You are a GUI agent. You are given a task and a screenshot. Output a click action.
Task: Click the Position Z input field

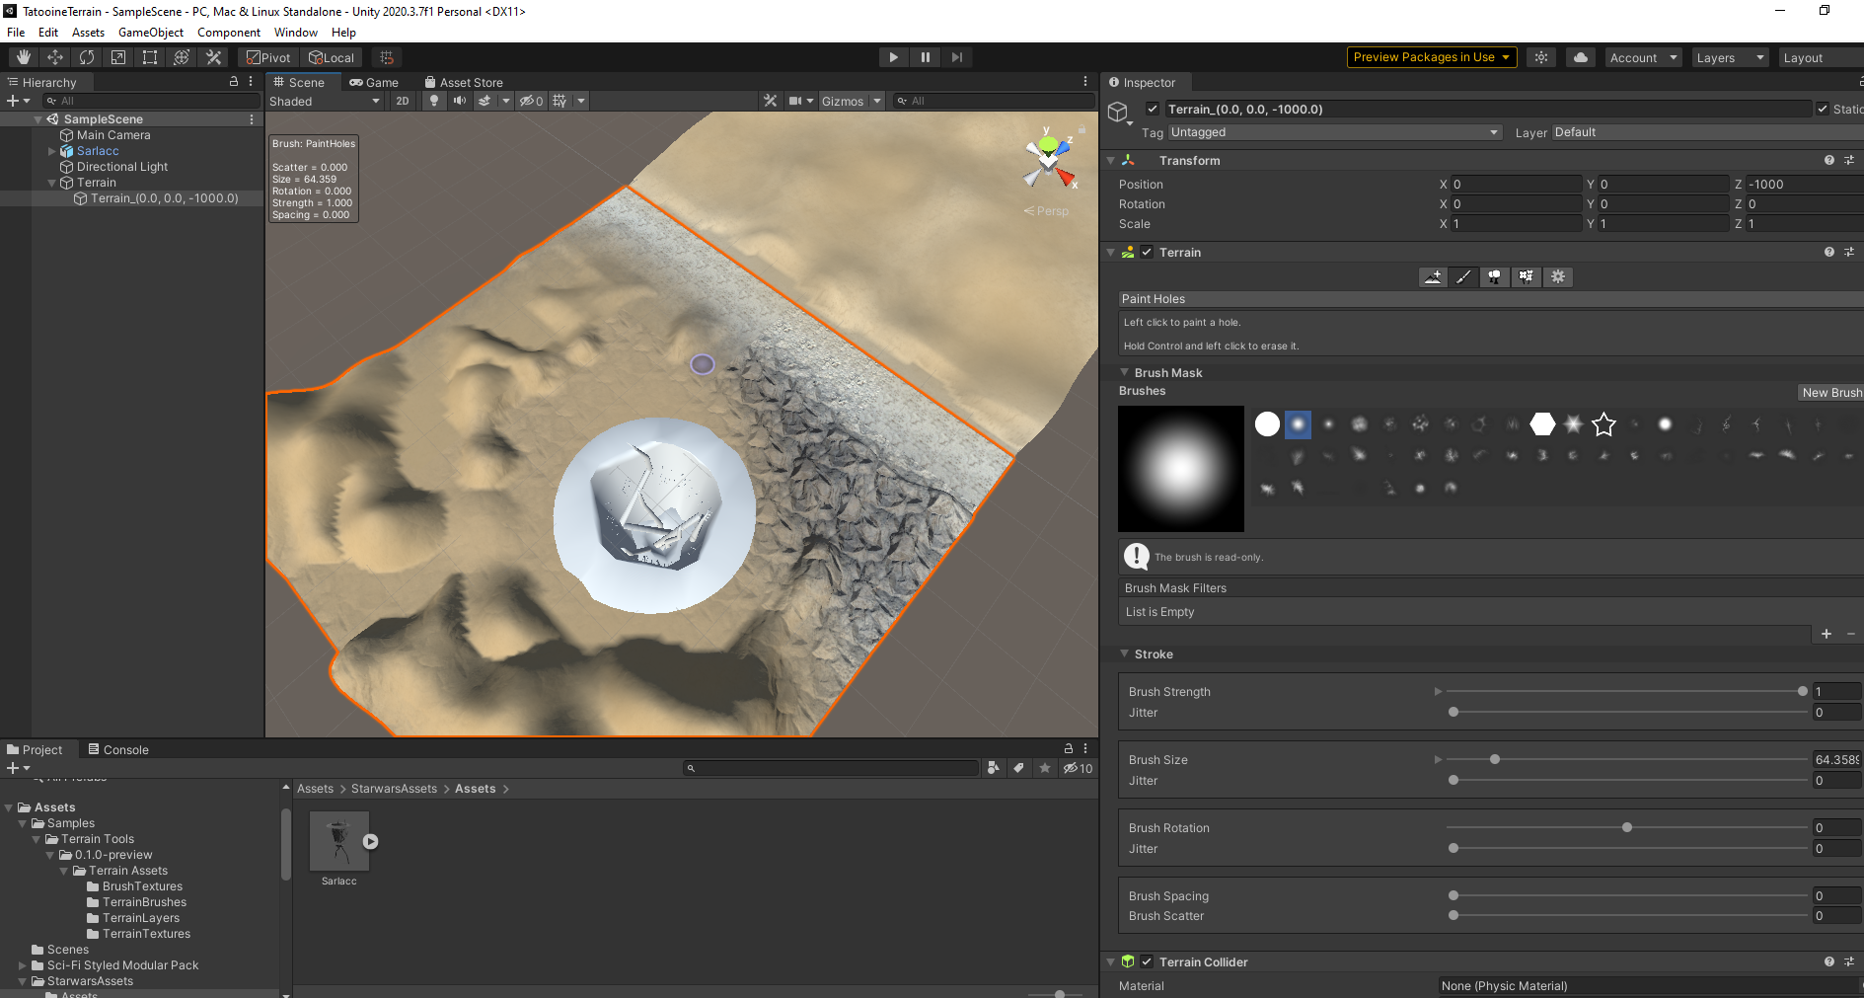point(1805,185)
